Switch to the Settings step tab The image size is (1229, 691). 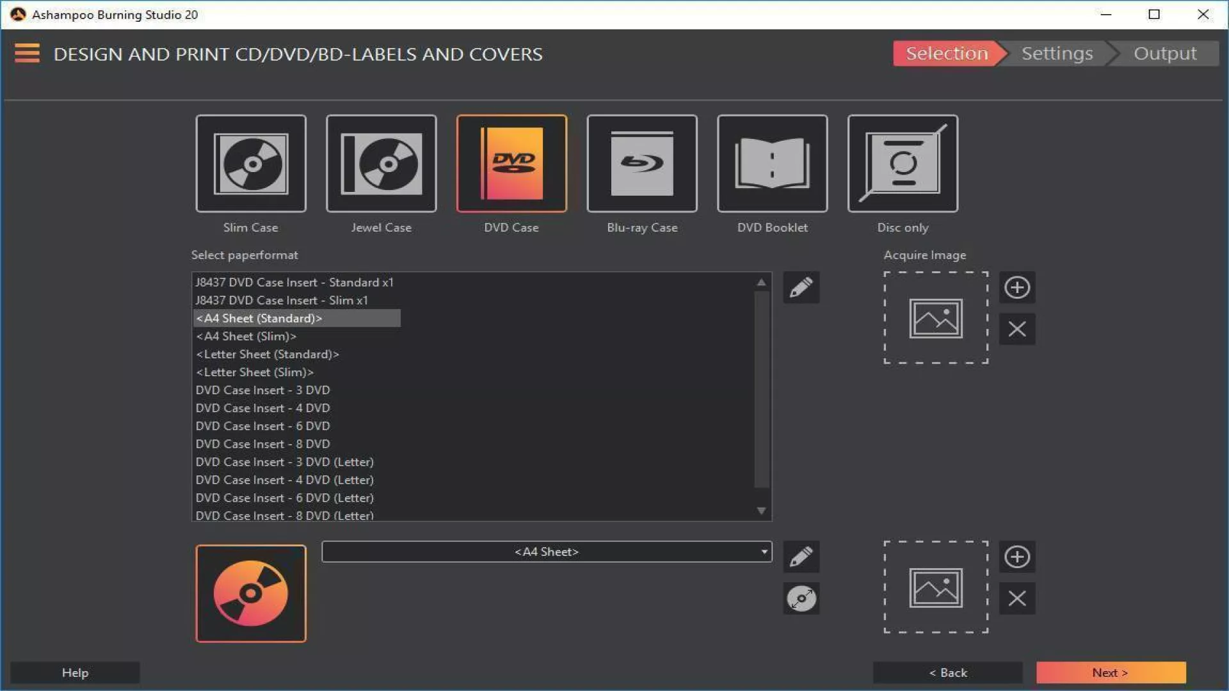(x=1057, y=53)
